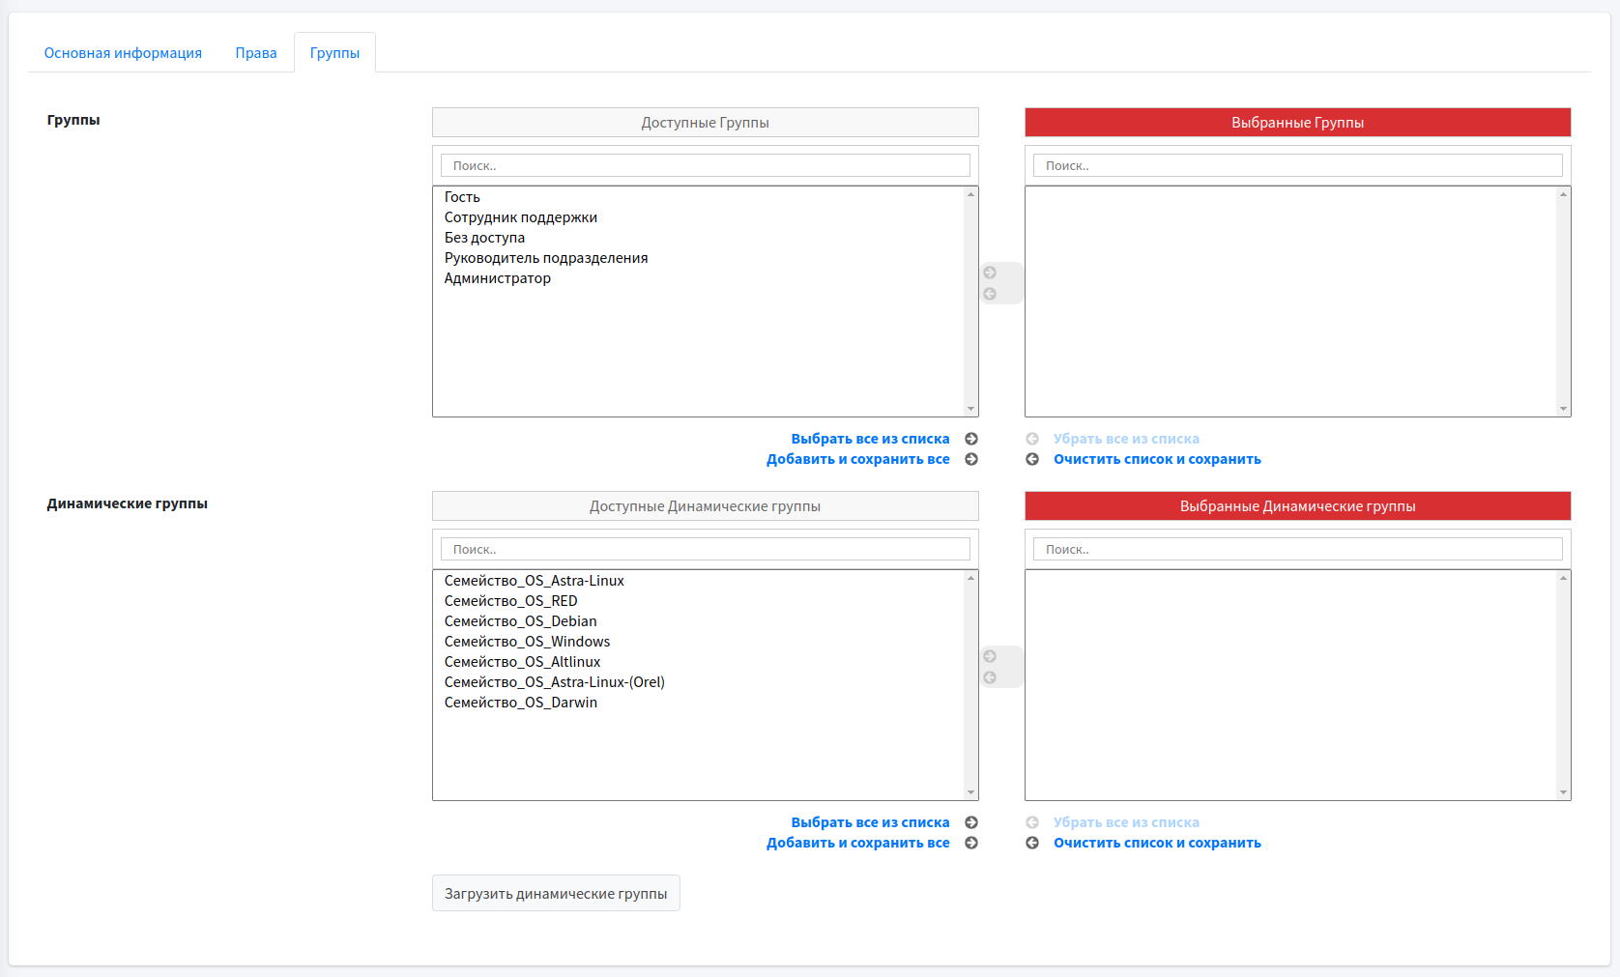1620x977 pixels.
Task: Open the Основная информация tab
Action: pyautogui.click(x=123, y=53)
